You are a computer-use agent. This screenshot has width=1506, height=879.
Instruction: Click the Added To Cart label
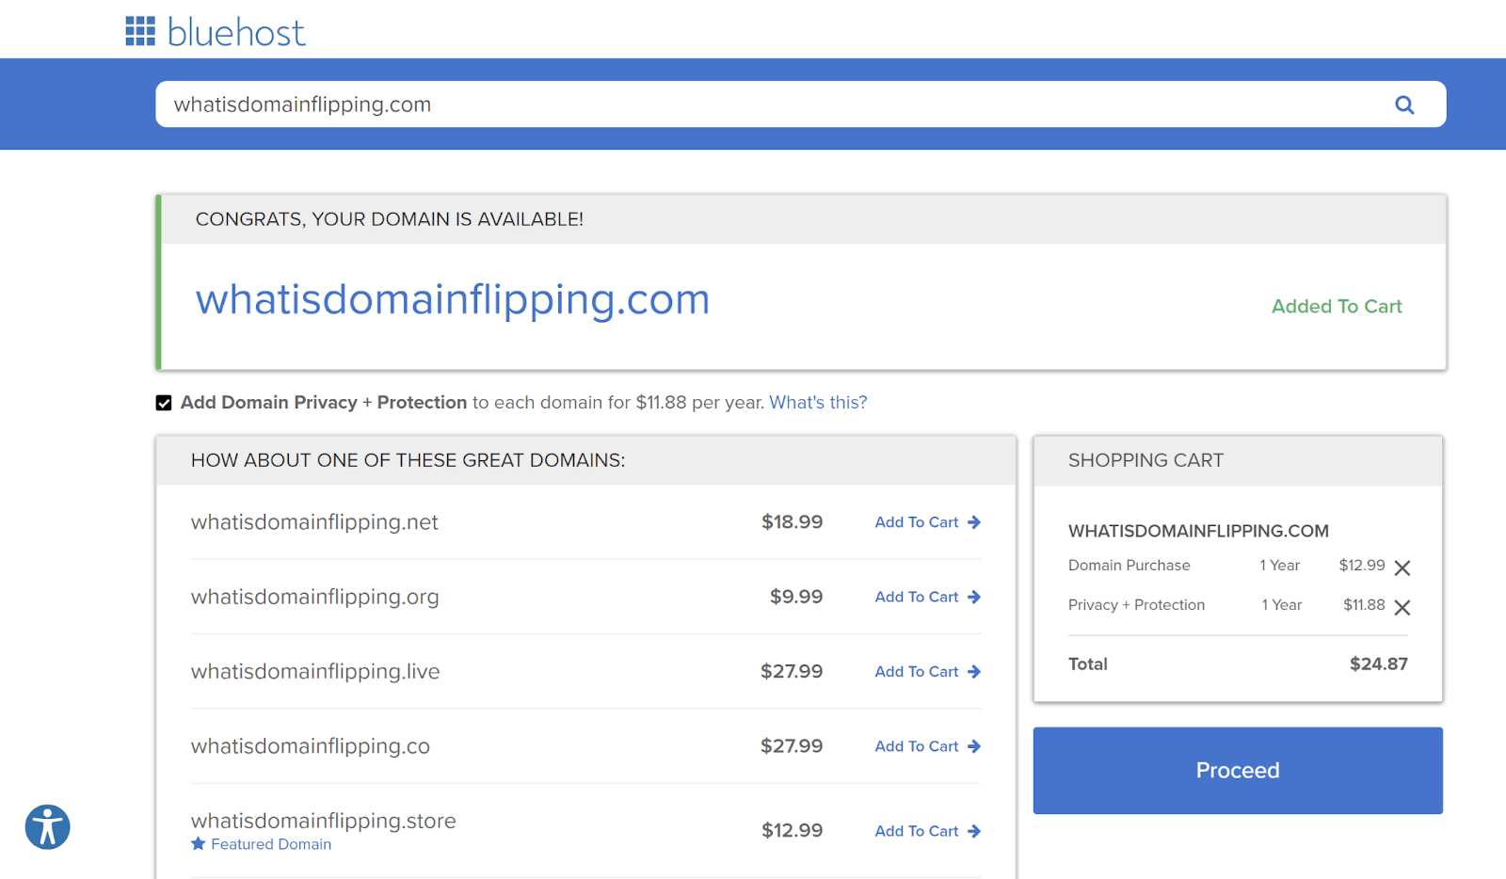(x=1336, y=306)
